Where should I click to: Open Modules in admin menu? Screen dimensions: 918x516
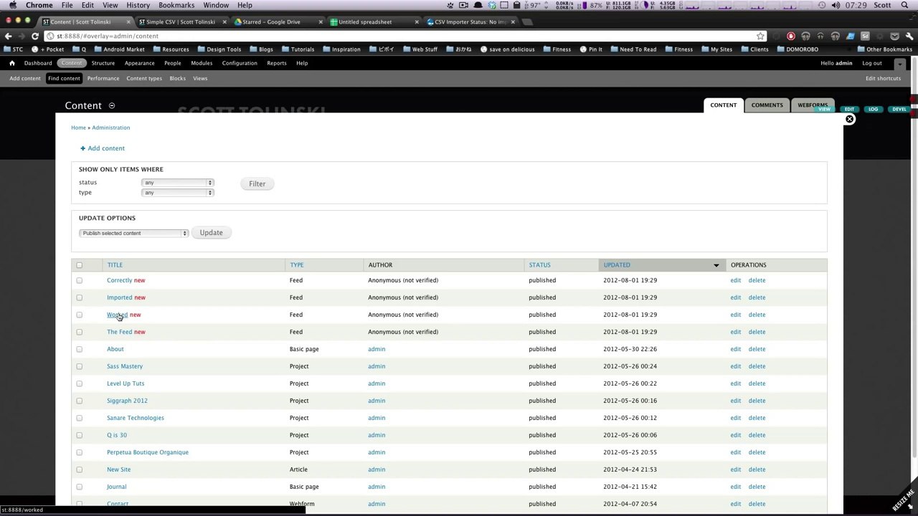[202, 63]
